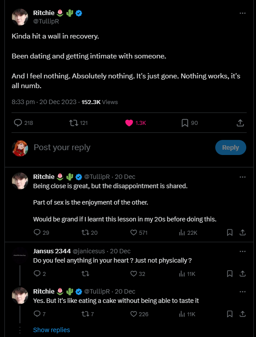
Task: Focus the 'Post your reply' input field
Action: tap(123, 147)
